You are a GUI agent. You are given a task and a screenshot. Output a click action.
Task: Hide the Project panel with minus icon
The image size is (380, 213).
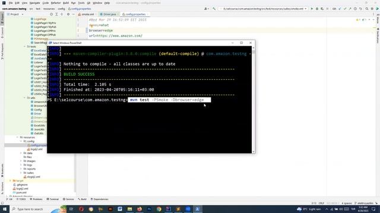tap(74, 14)
